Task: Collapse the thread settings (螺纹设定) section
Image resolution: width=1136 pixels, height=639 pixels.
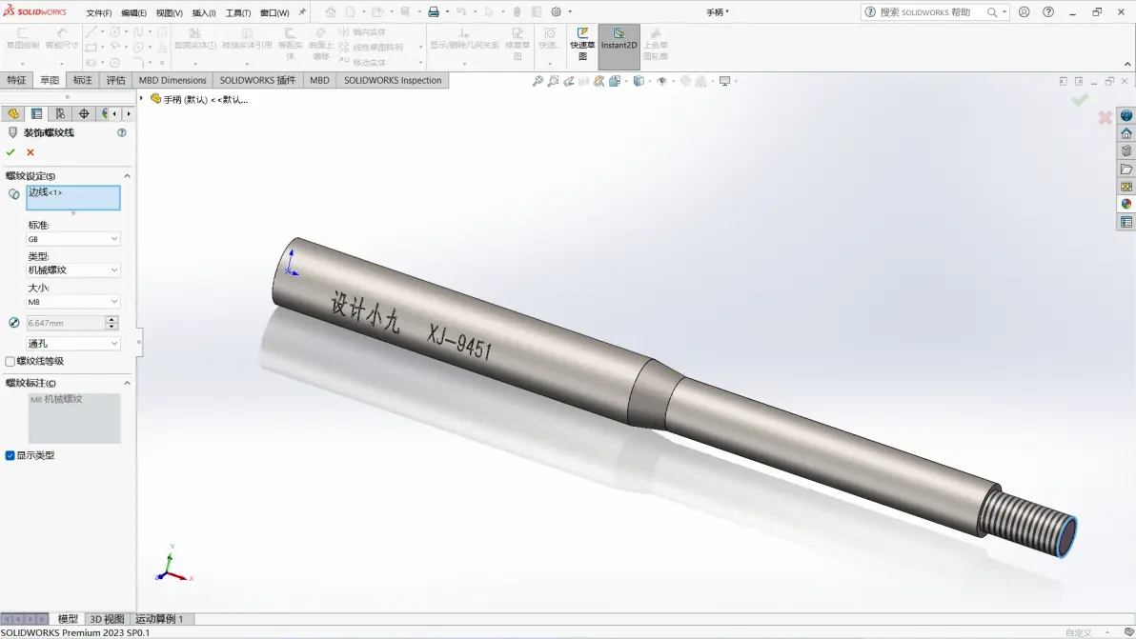Action: pyautogui.click(x=127, y=176)
